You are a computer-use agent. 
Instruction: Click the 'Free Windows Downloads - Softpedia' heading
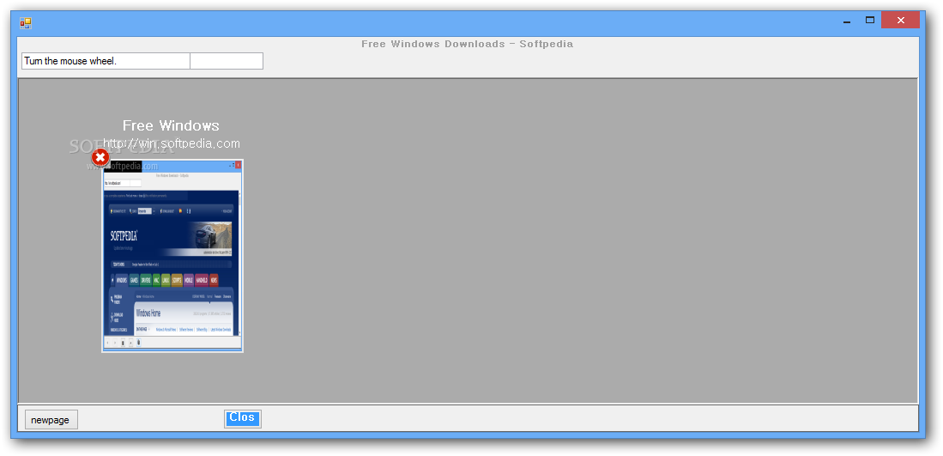468,44
